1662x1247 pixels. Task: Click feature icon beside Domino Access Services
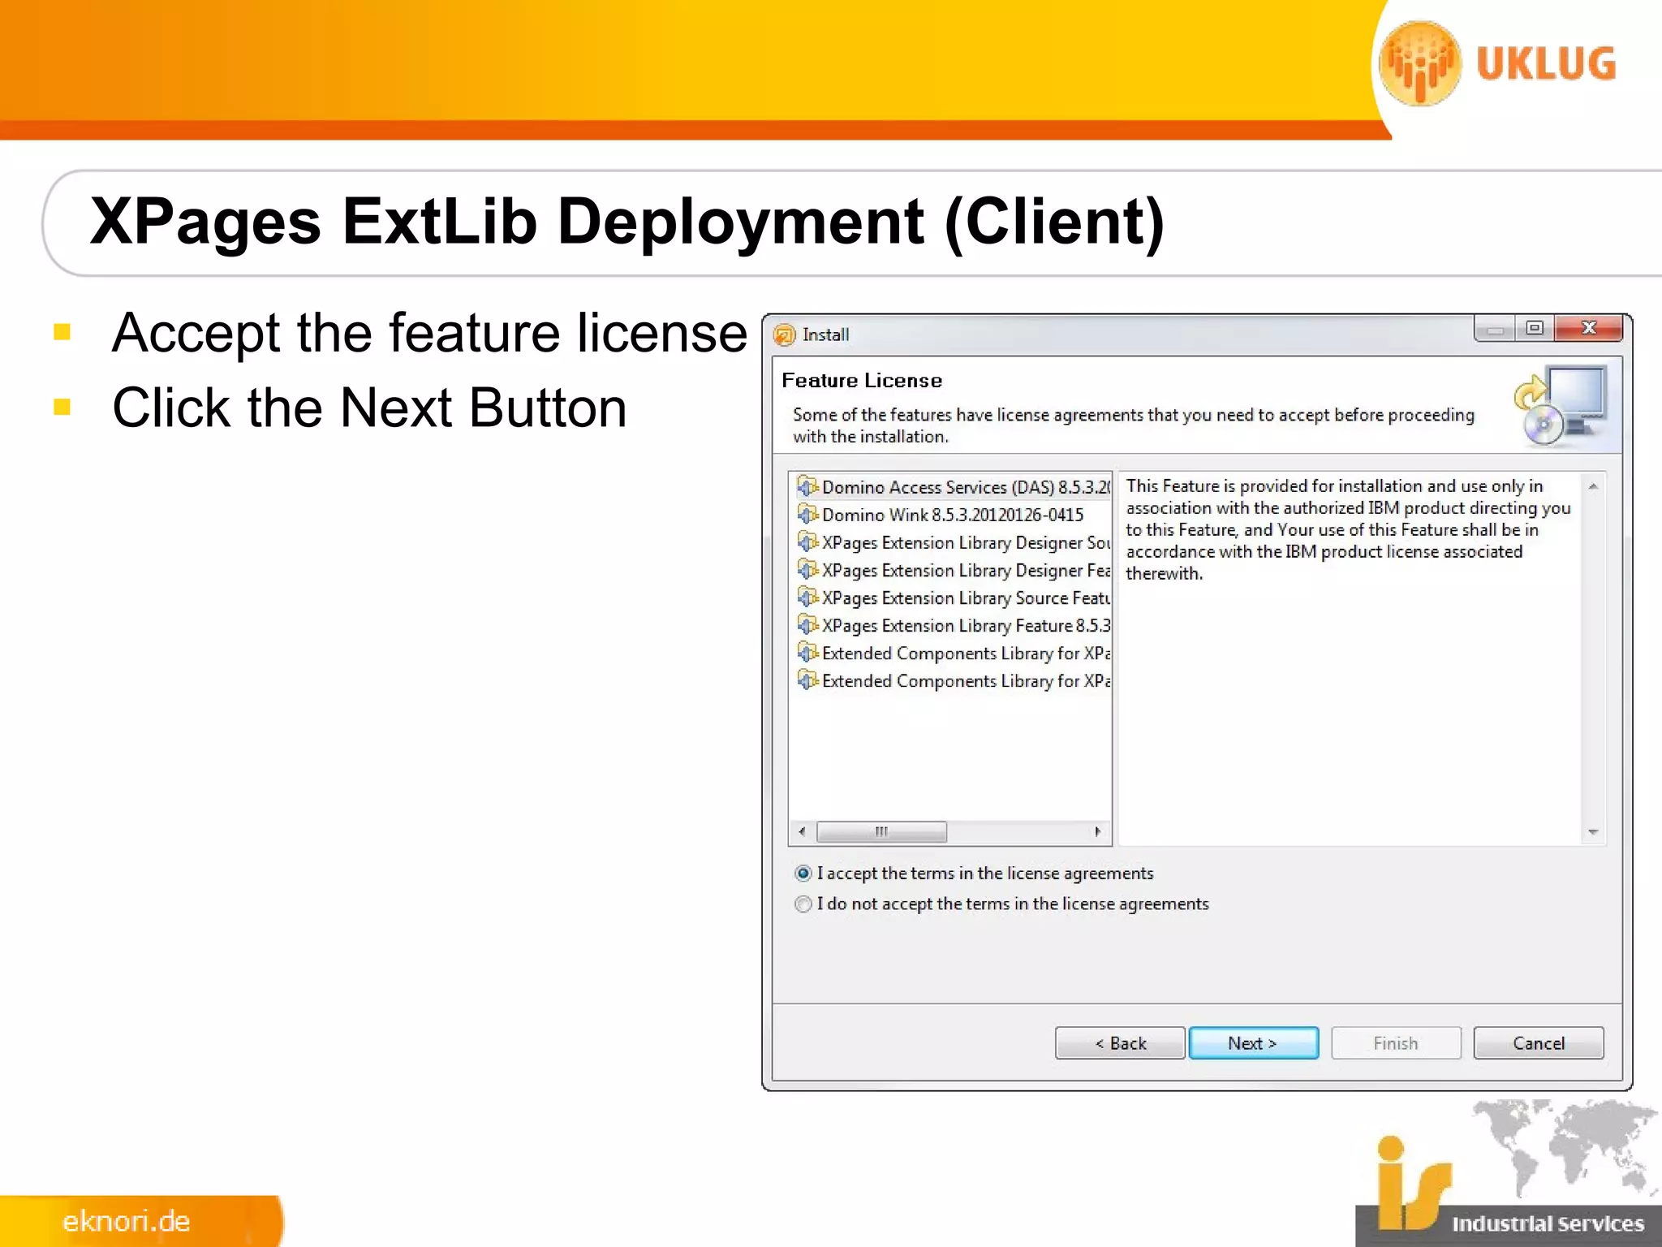tap(807, 486)
